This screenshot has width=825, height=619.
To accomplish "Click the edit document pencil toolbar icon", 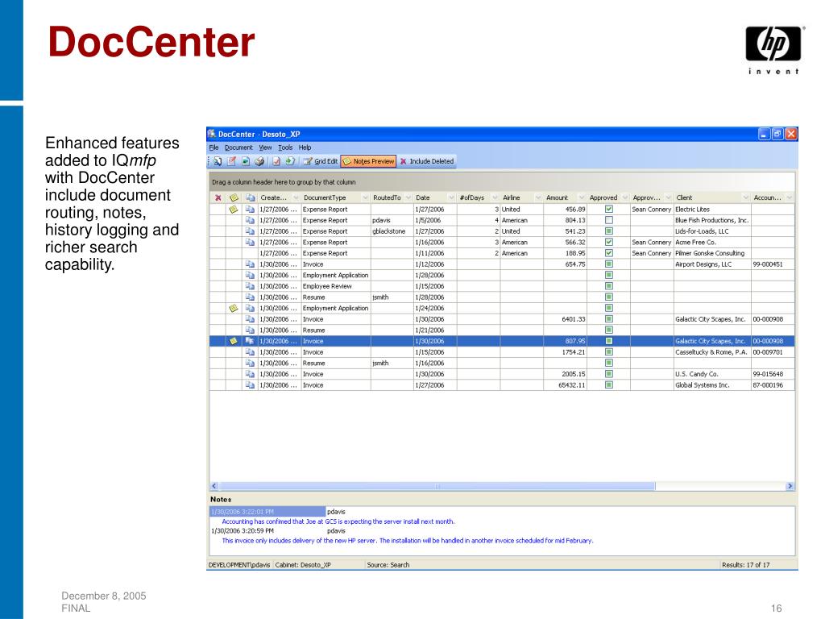I will 231,161.
